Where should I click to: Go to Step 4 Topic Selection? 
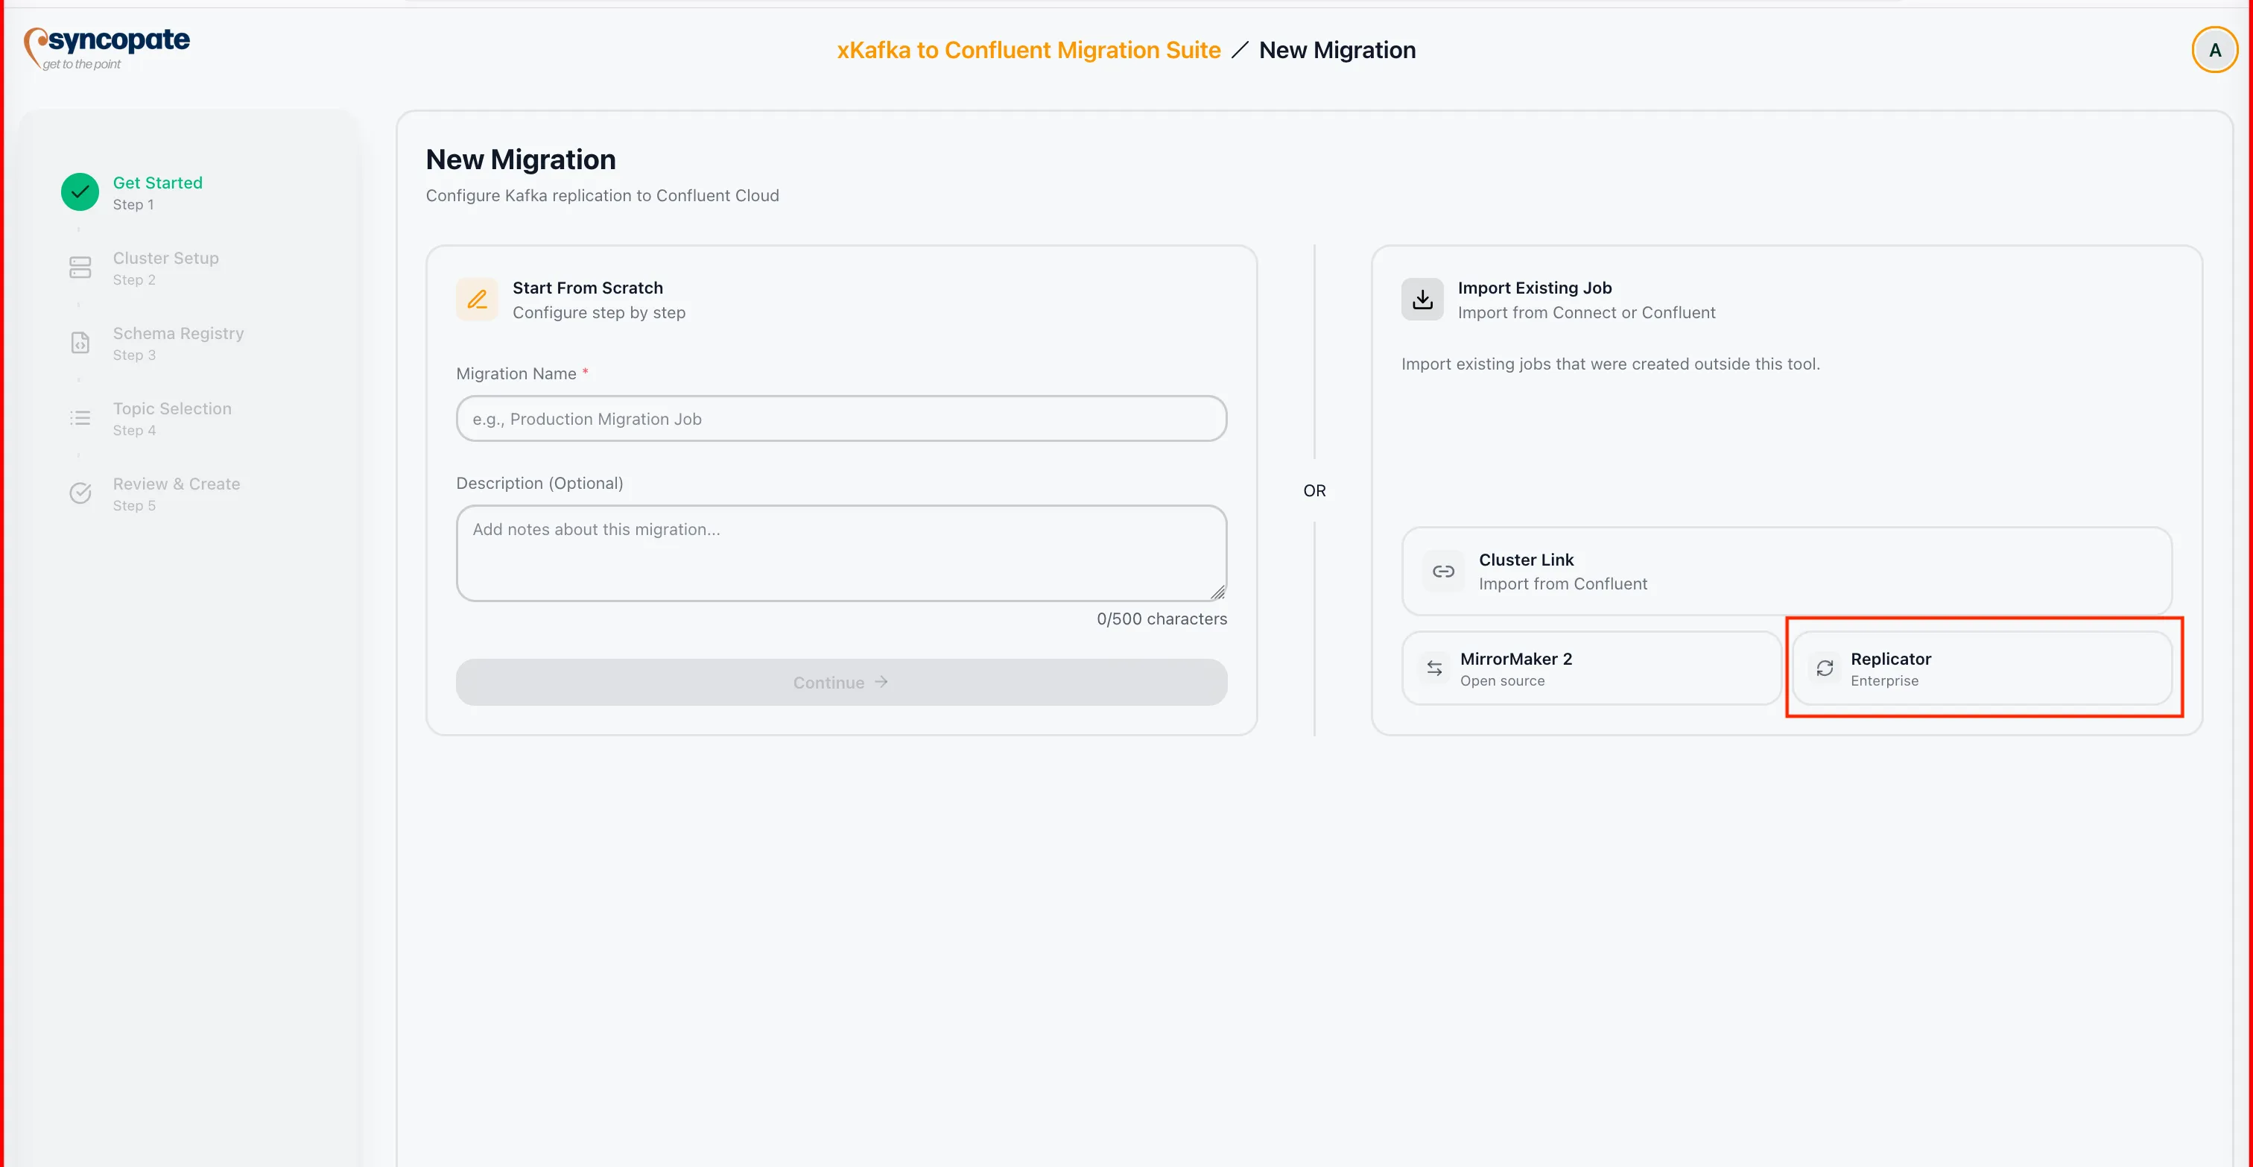click(171, 417)
